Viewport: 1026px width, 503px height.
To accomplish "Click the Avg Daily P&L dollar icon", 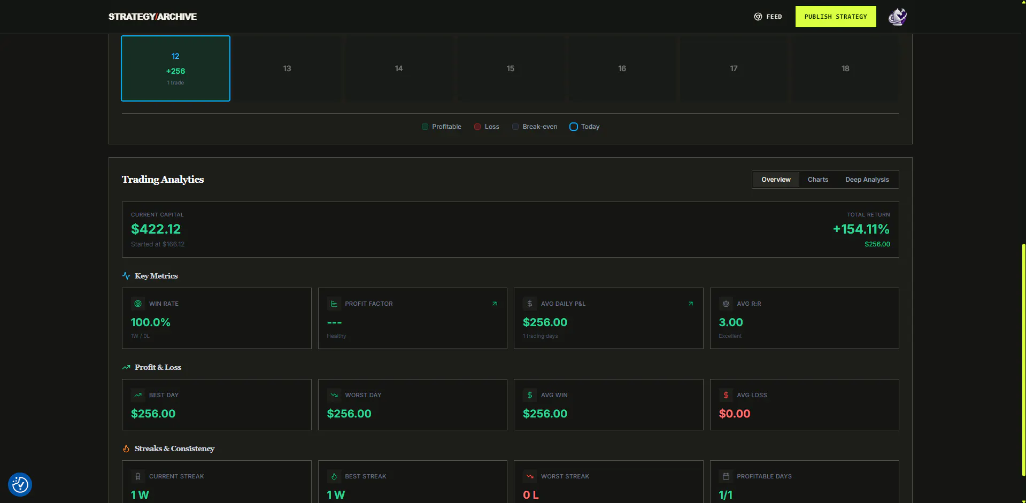I will point(530,304).
